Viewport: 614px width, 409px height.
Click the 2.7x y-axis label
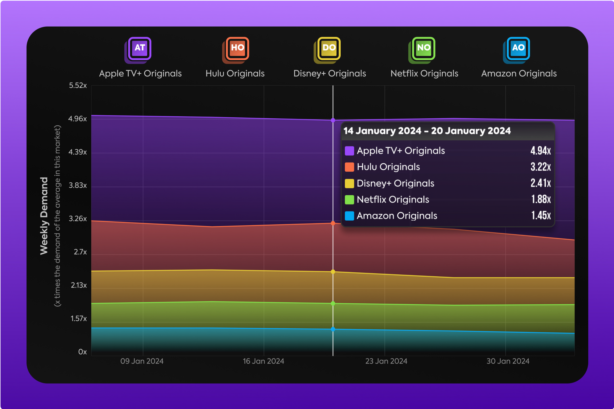pos(80,252)
